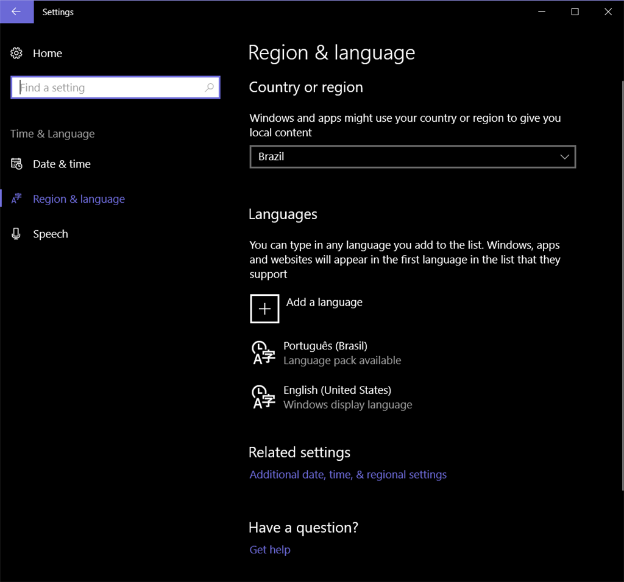Click the Find a setting search box
Screen dimensions: 624x582
pos(115,88)
